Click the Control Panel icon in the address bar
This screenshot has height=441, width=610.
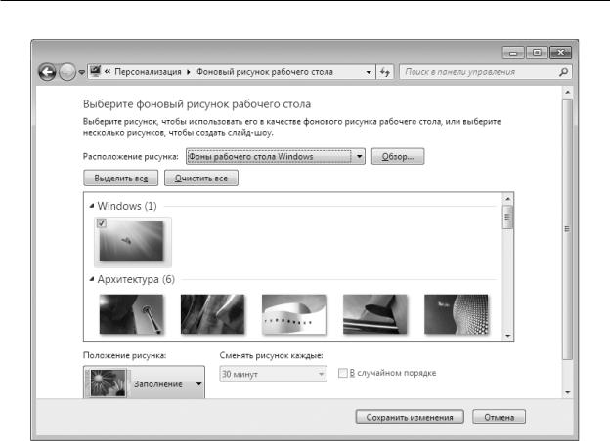pyautogui.click(x=95, y=71)
